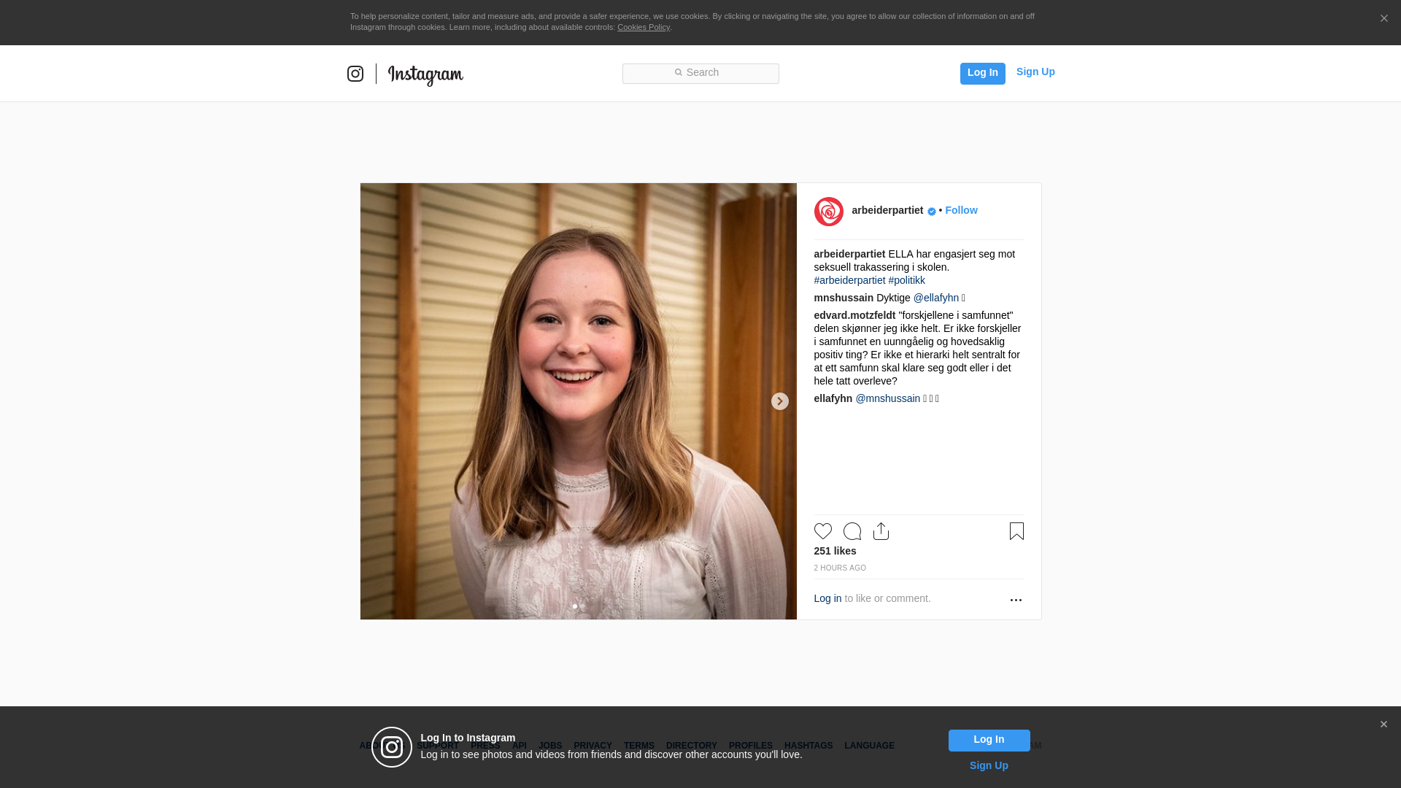Select the first carousel dot indicator

pos(575,606)
